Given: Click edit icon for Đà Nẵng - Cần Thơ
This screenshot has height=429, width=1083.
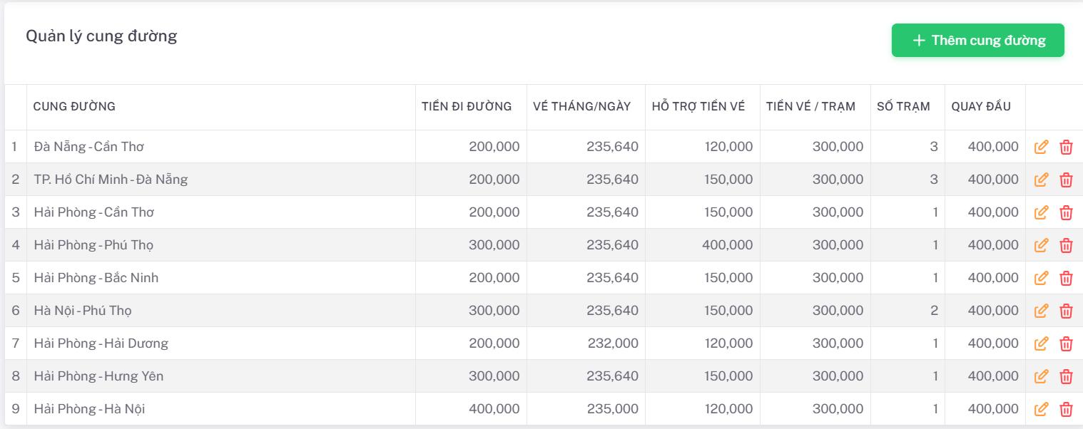Looking at the screenshot, I should click(1041, 148).
